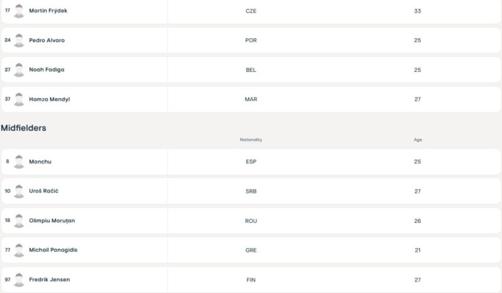Open Uroš Račić's player profile
502x293 pixels.
point(43,191)
